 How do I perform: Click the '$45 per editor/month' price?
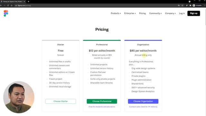[x=143, y=51]
